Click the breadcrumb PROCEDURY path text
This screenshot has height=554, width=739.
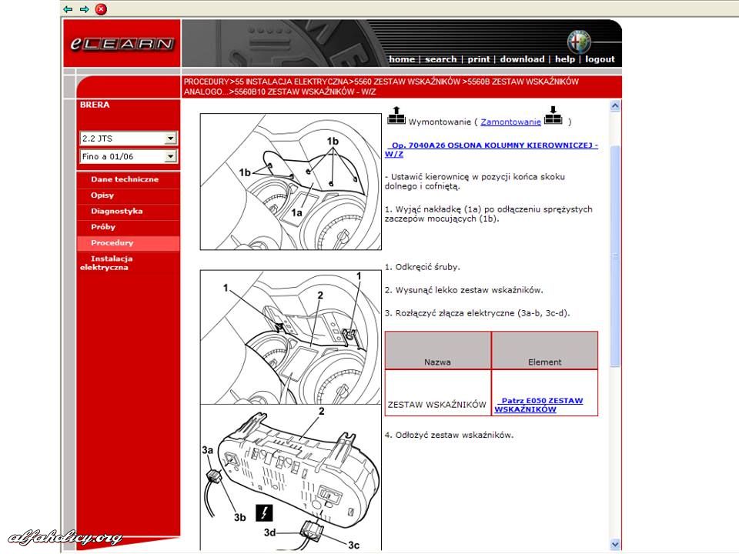[381, 87]
